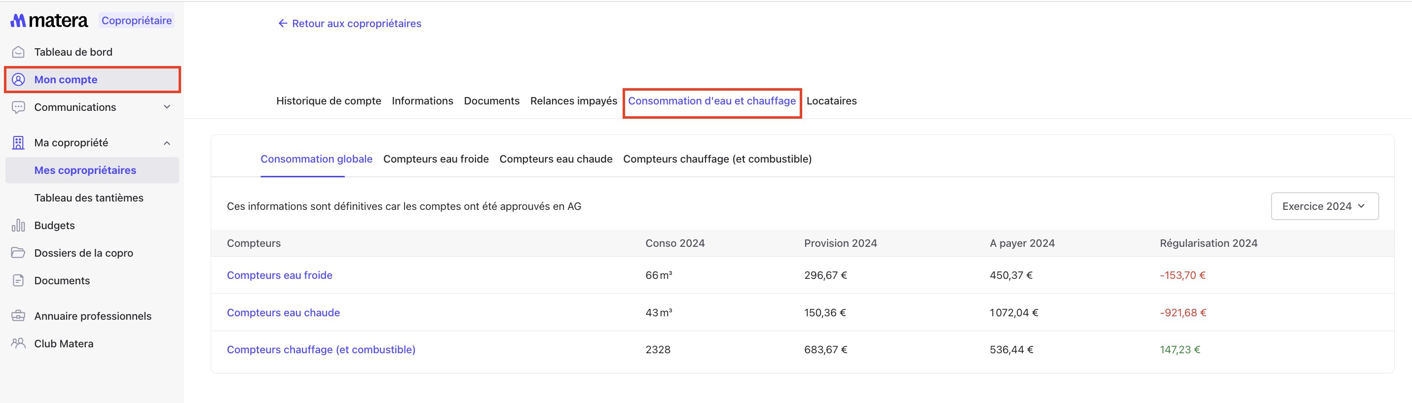
Task: Select the Compteurs eau chaude sub-tab
Action: coord(555,159)
